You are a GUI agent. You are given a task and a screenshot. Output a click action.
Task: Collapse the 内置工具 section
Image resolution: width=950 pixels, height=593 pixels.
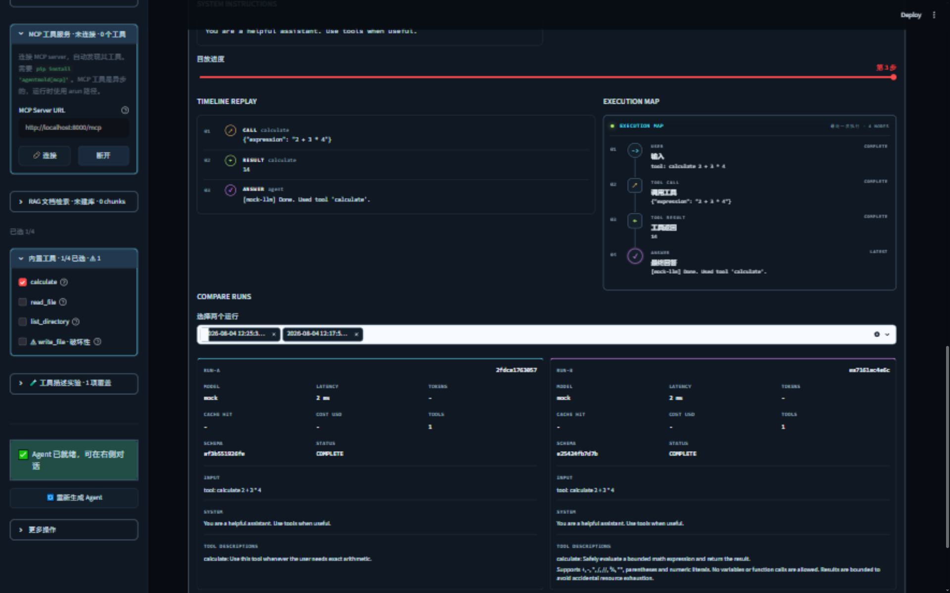pyautogui.click(x=74, y=258)
